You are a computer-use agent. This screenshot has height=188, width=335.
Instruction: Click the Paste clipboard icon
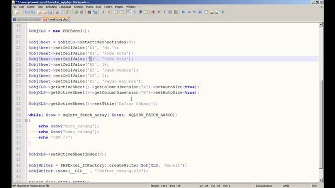coord(69,12)
